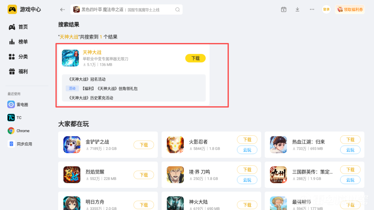Open 分类 categories in sidebar
Viewport: 374px width, 210px height.
click(x=18, y=57)
